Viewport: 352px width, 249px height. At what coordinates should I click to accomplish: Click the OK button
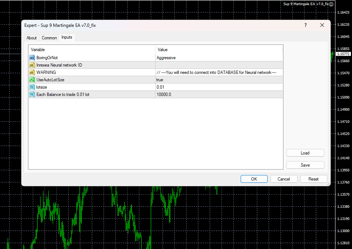pyautogui.click(x=254, y=179)
